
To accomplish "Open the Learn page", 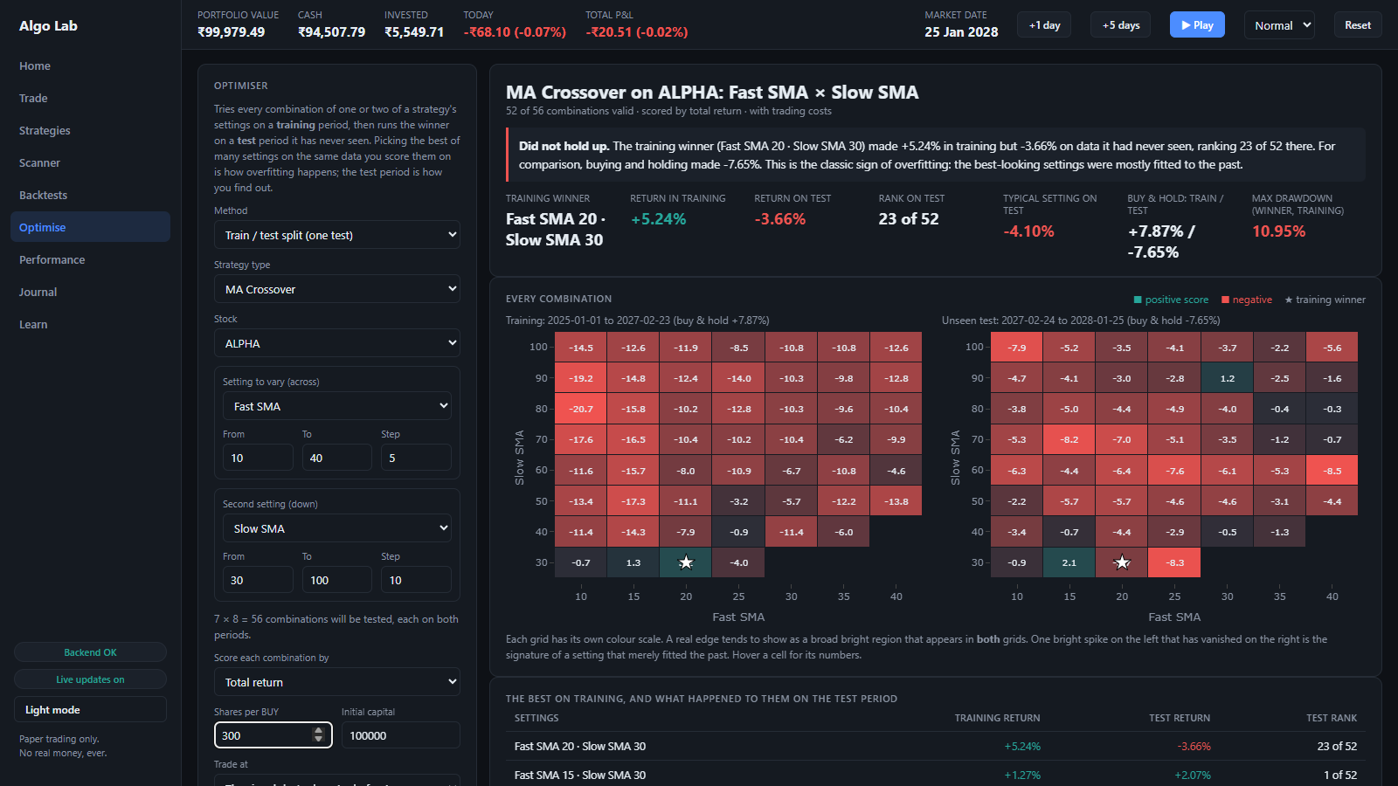I will tap(90, 324).
